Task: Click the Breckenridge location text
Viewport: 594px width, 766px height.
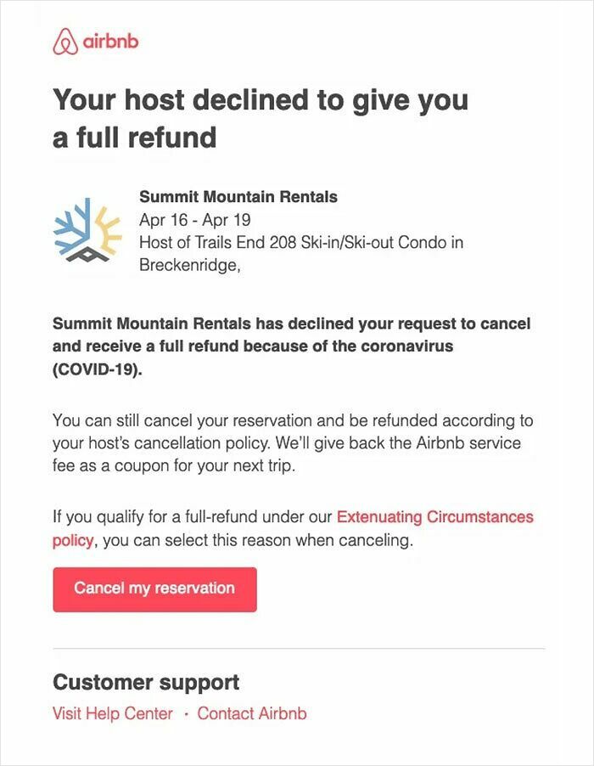Action: [191, 265]
